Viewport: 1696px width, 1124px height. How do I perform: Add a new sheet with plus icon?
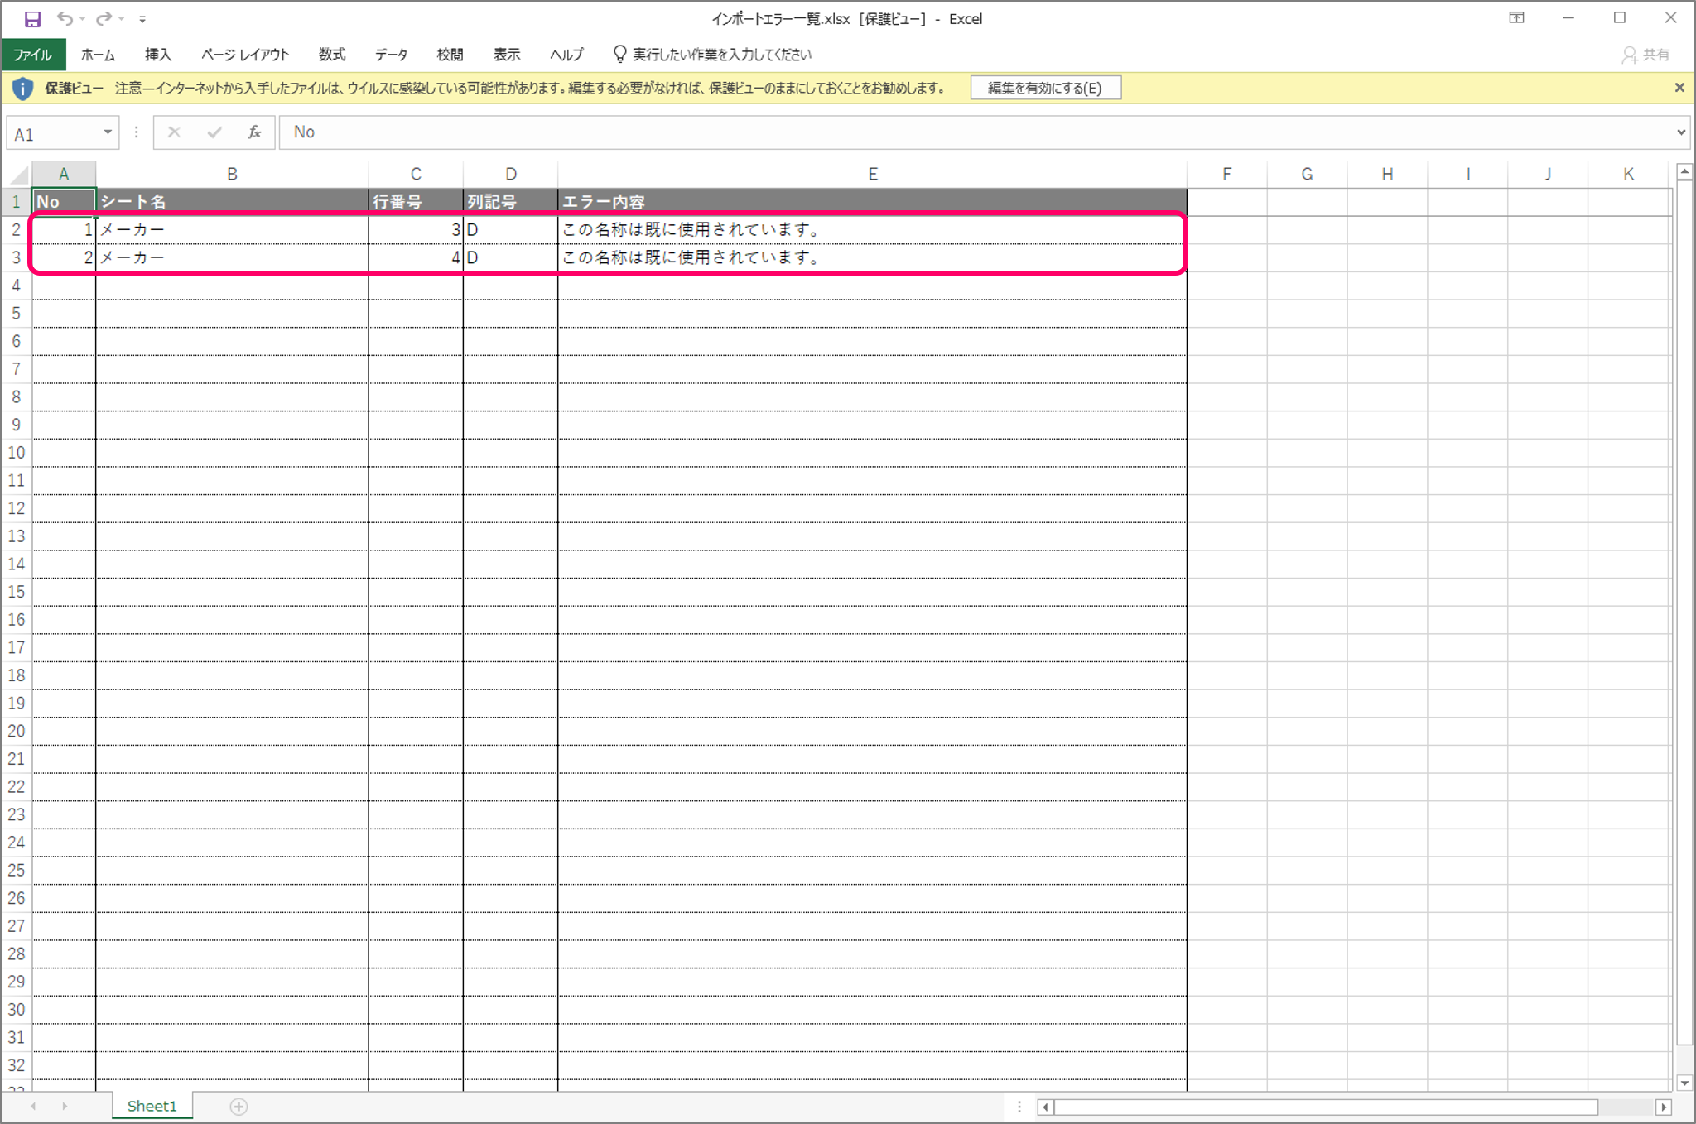[x=238, y=1107]
